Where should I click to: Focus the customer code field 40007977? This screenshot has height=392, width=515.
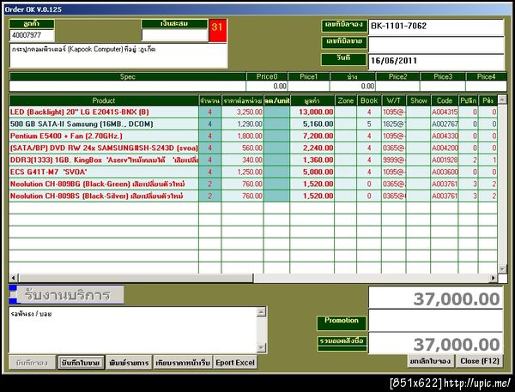click(x=32, y=35)
